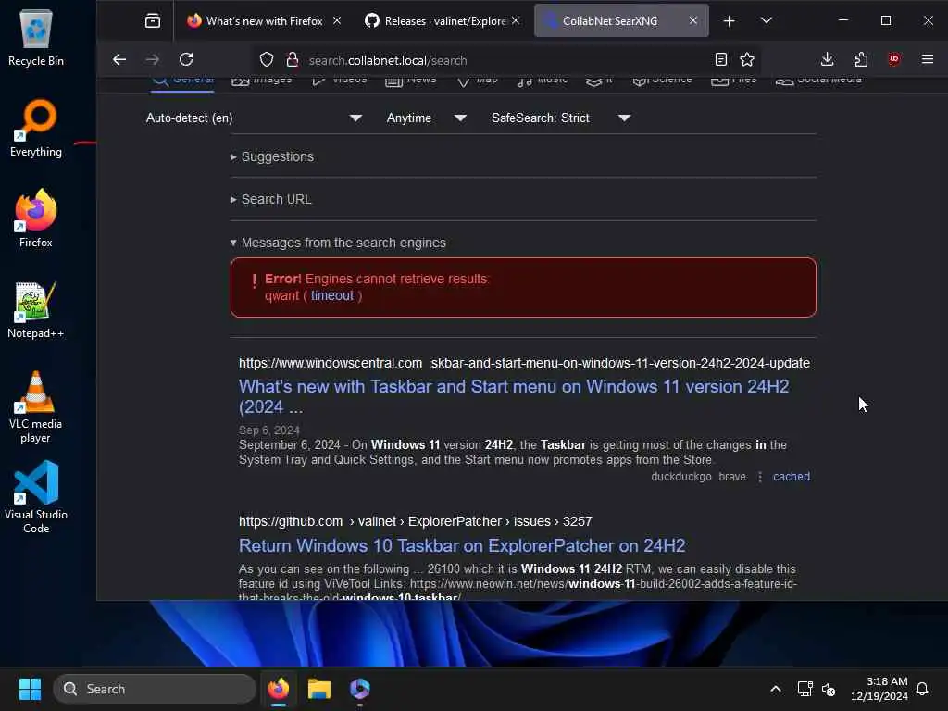Open the windowscentral.com result URL
948x711 pixels.
(524, 363)
